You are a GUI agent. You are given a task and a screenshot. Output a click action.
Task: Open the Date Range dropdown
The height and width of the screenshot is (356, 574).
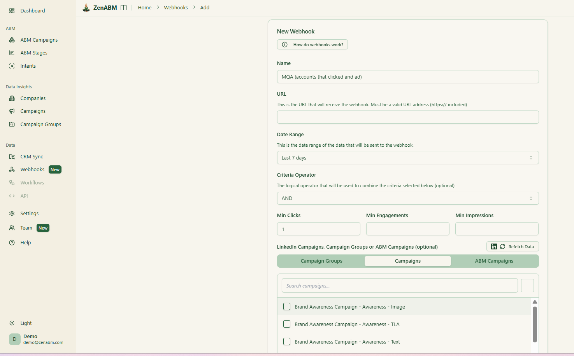click(407, 158)
